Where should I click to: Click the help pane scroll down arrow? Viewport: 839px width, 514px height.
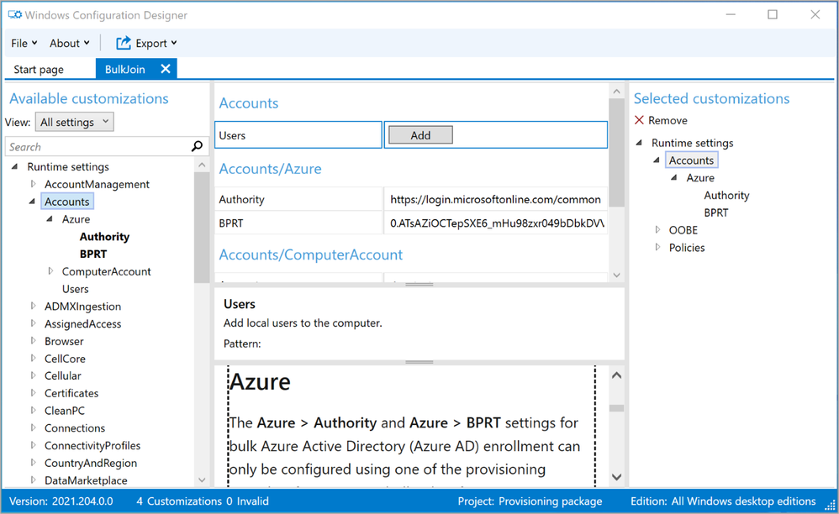(616, 476)
